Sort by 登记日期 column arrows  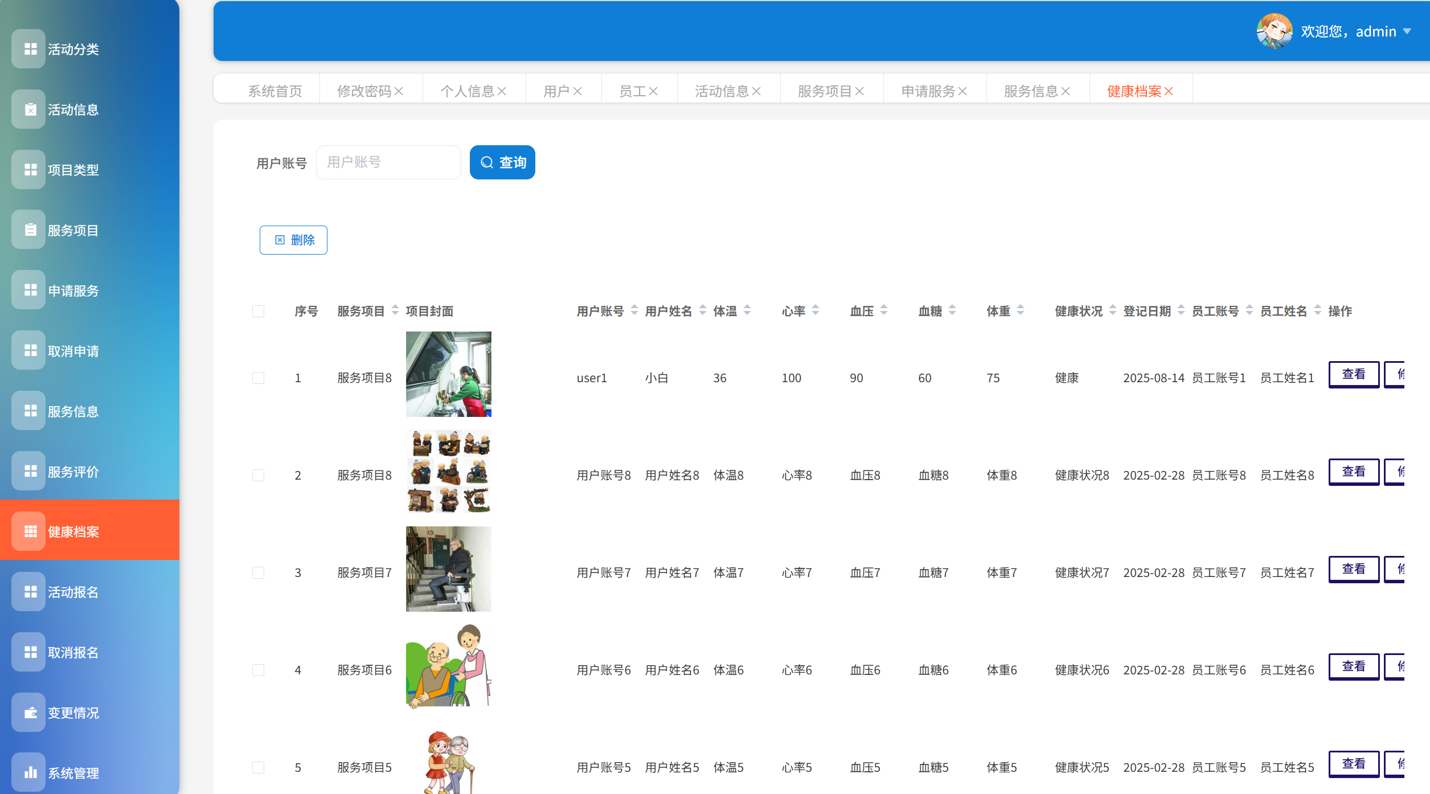pos(1181,310)
